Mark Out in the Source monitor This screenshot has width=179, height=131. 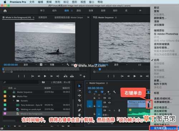24,76
